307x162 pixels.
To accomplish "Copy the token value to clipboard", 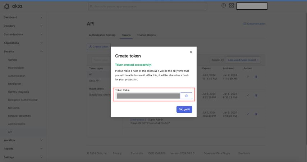I will pyautogui.click(x=186, y=96).
